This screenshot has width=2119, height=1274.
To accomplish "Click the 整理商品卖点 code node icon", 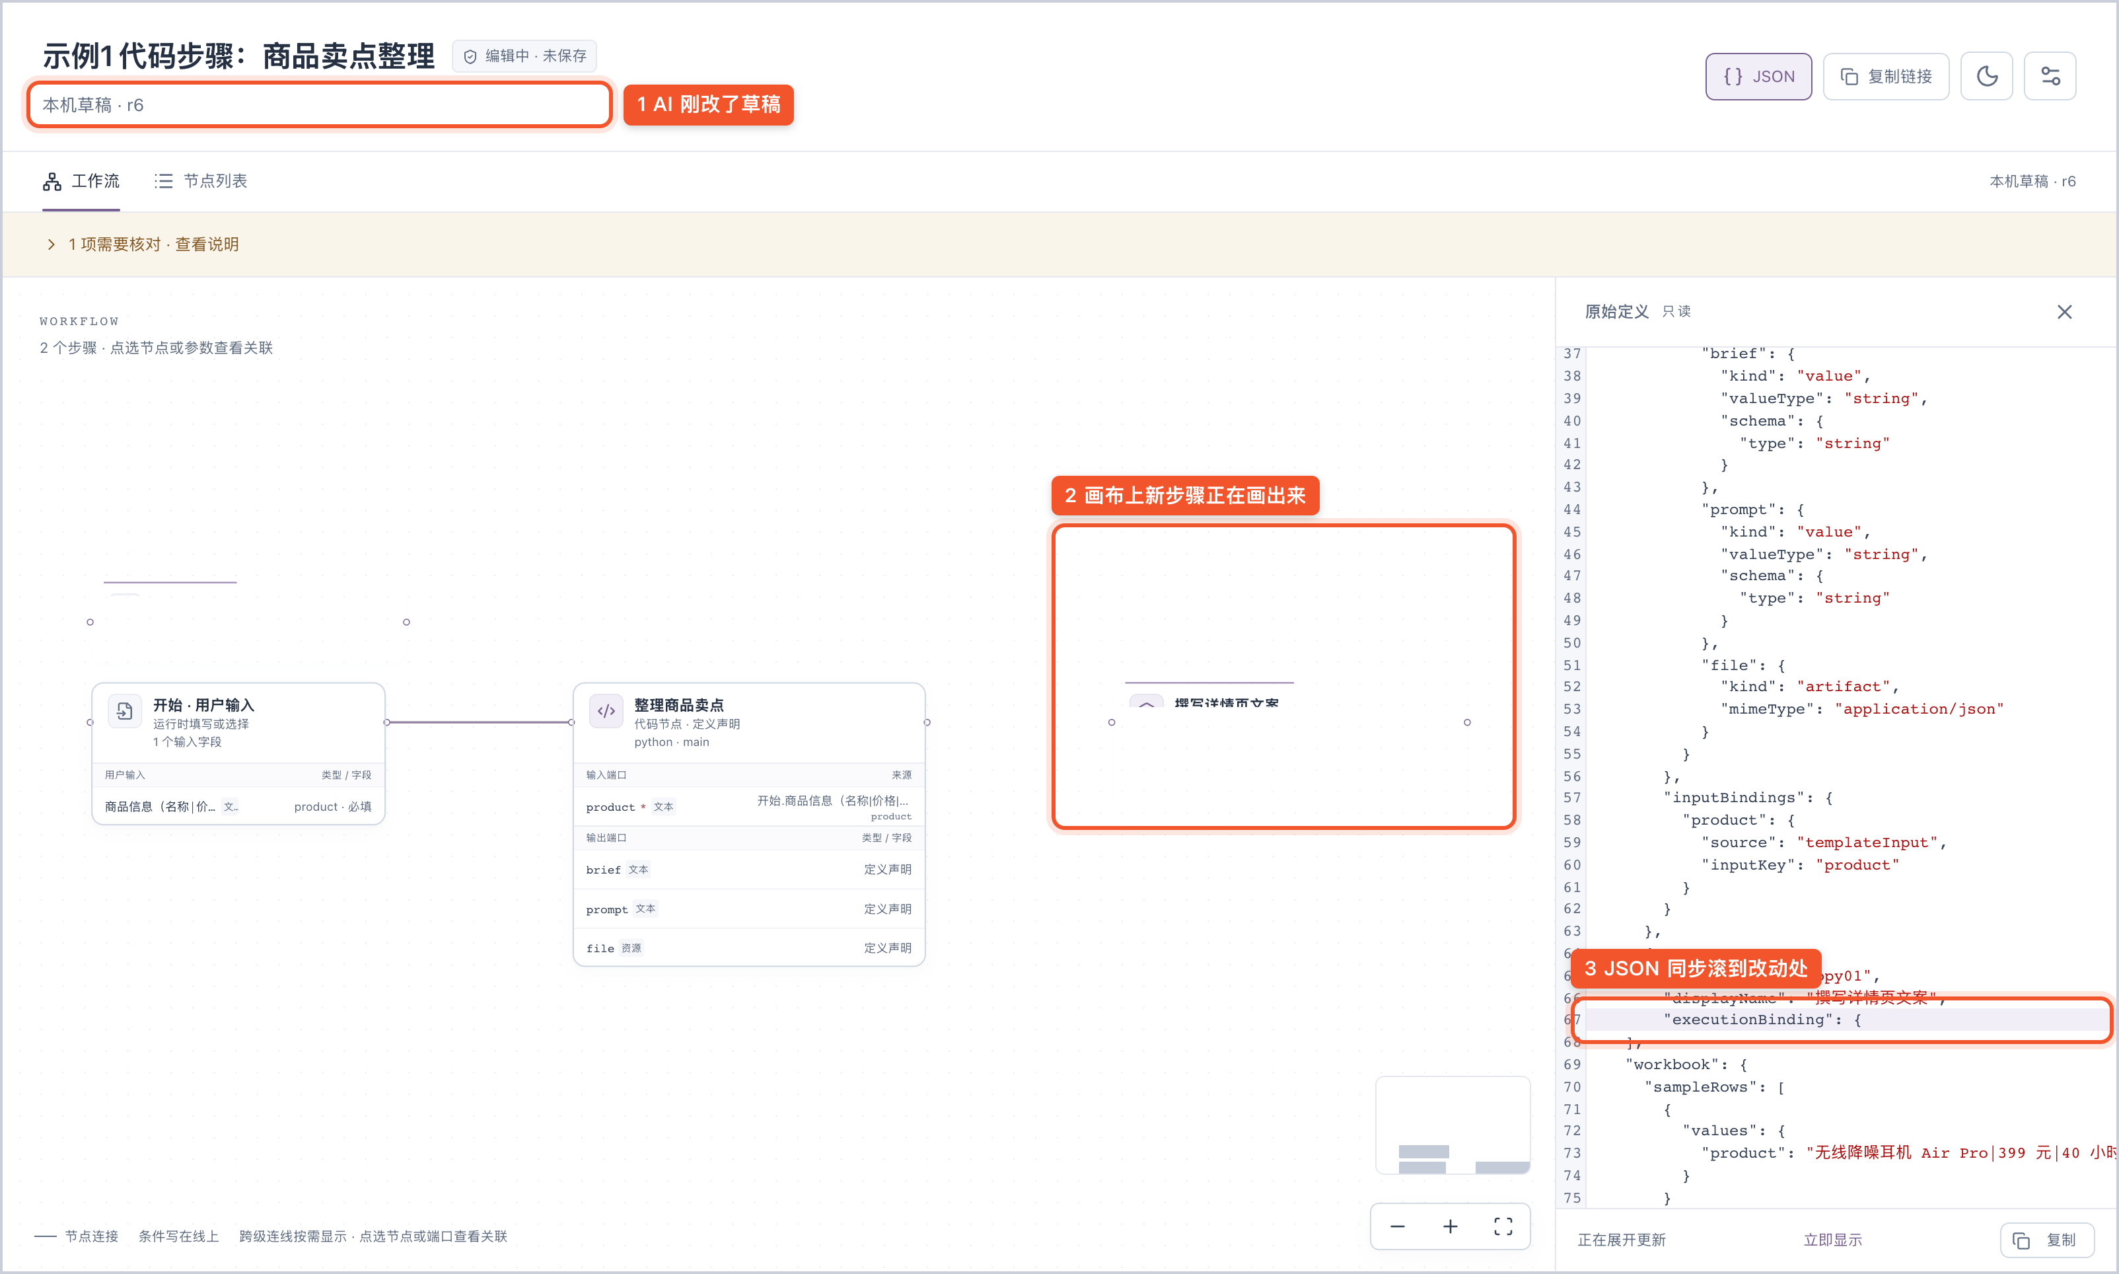I will tap(606, 711).
